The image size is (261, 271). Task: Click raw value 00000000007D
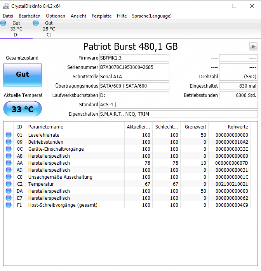232,163
